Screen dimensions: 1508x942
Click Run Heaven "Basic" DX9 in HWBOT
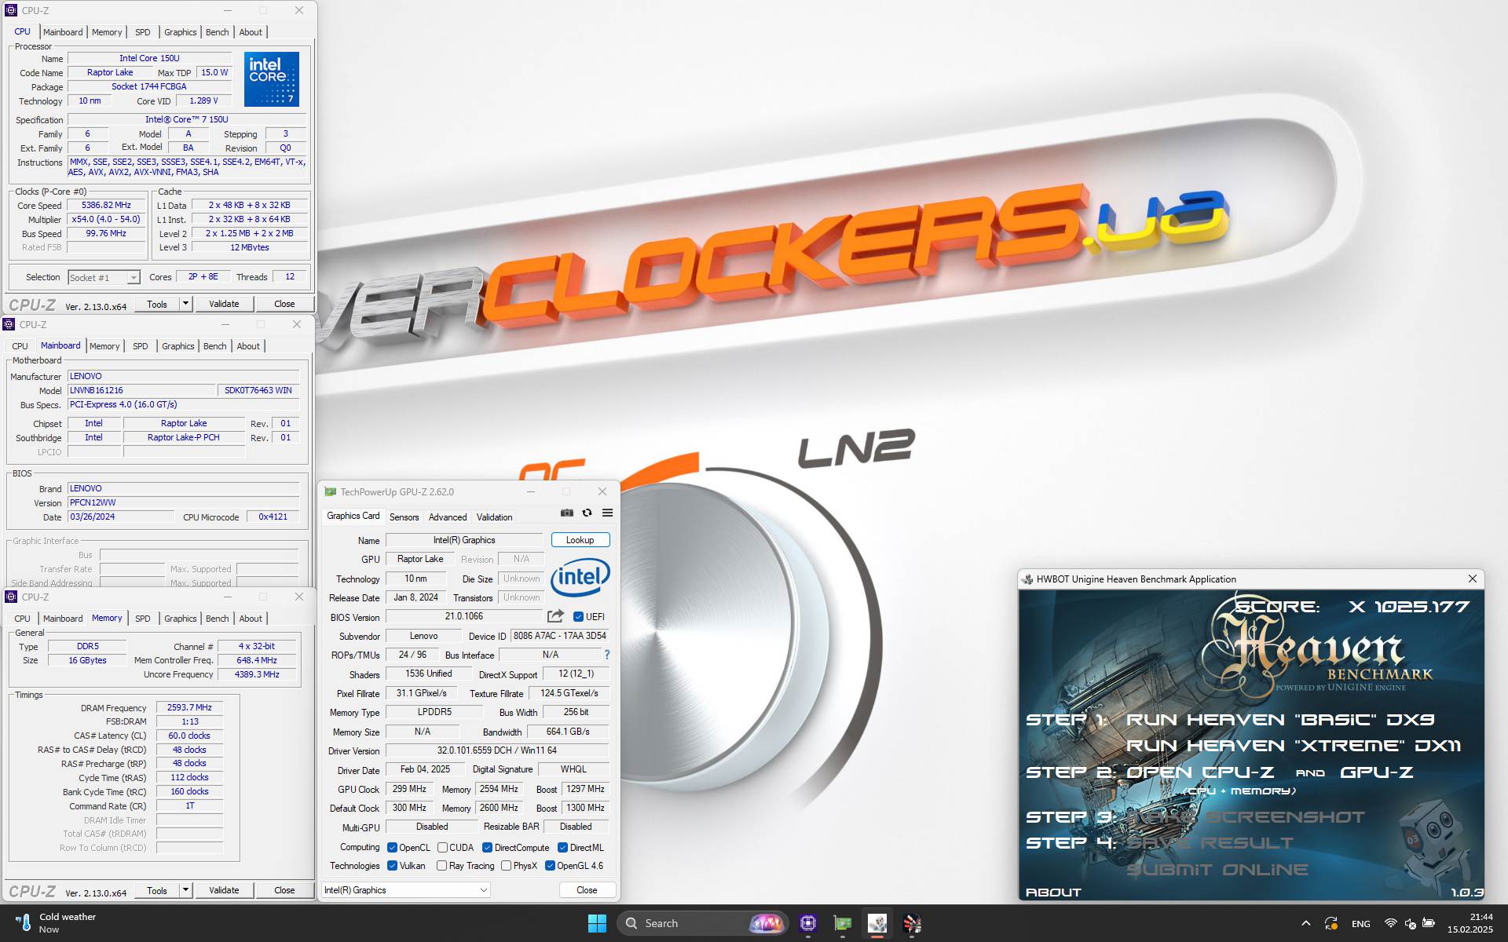pos(1280,719)
